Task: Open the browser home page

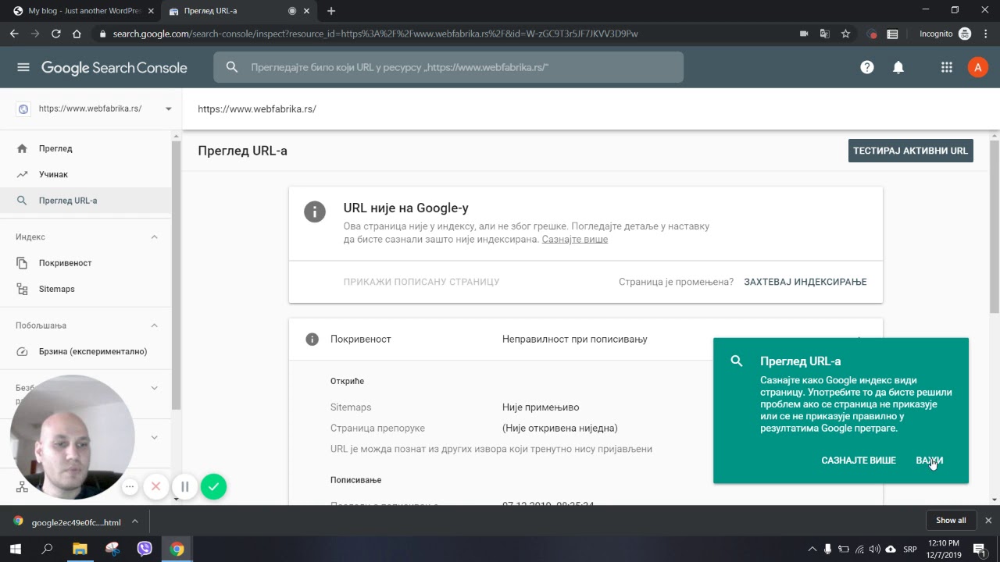Action: pos(77,34)
